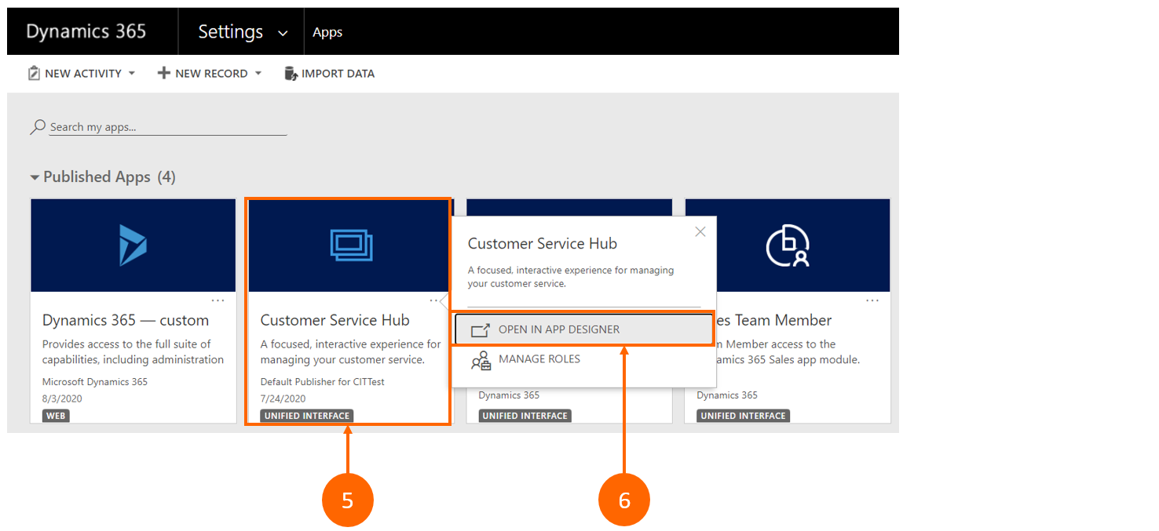
Task: Open more options on Dynamics 365 custom tile
Action: 218,300
